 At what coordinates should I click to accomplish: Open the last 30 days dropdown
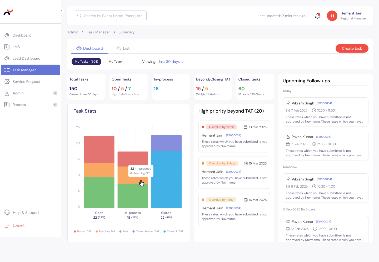pos(171,62)
